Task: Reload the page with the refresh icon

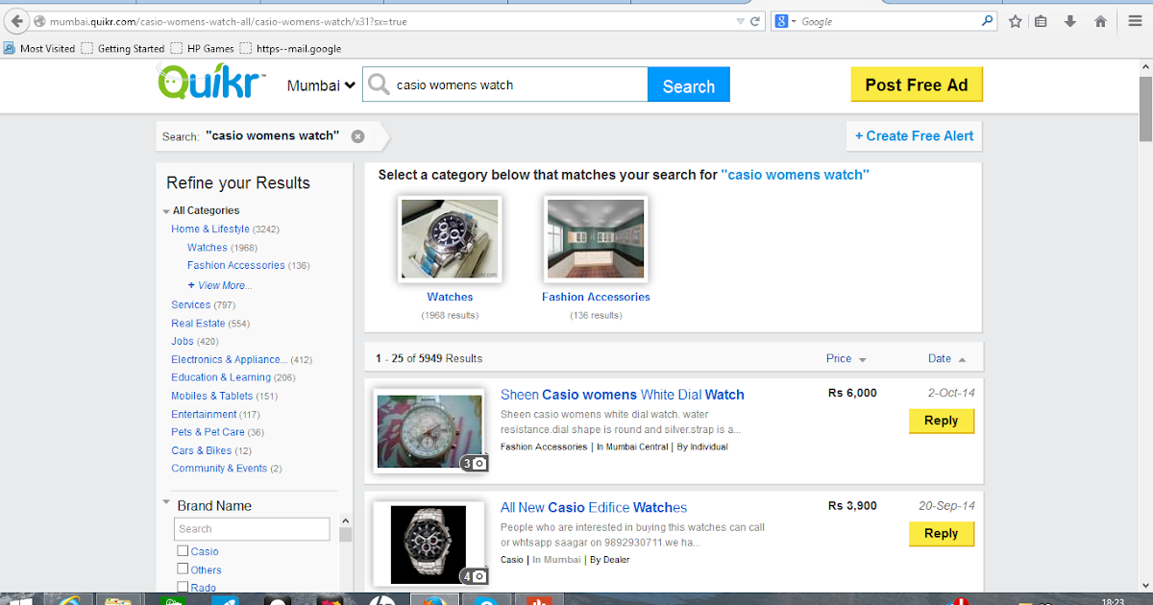Action: [755, 20]
